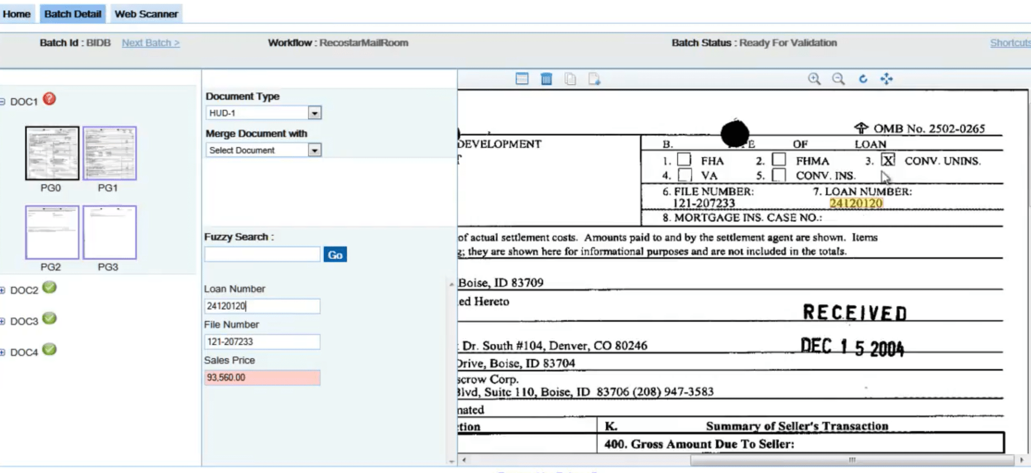The width and height of the screenshot is (1031, 473).
Task: Open the Merge Document with dropdown
Action: click(x=314, y=150)
